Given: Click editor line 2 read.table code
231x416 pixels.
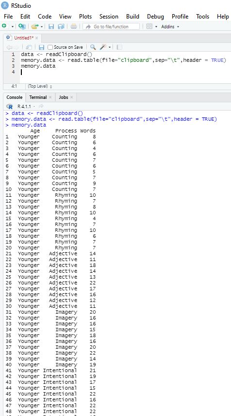Looking at the screenshot, I should (123, 60).
